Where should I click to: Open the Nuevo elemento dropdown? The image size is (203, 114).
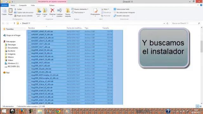[x=88, y=9]
